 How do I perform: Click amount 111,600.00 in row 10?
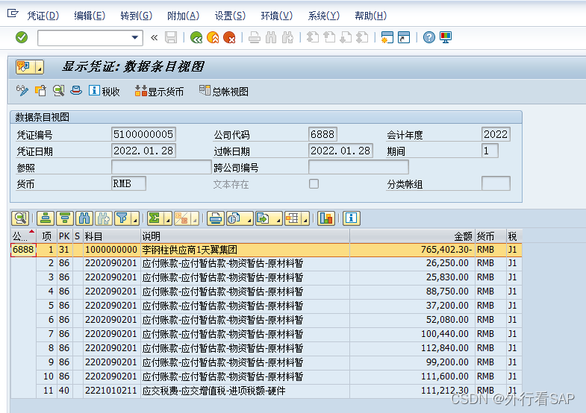[445, 376]
